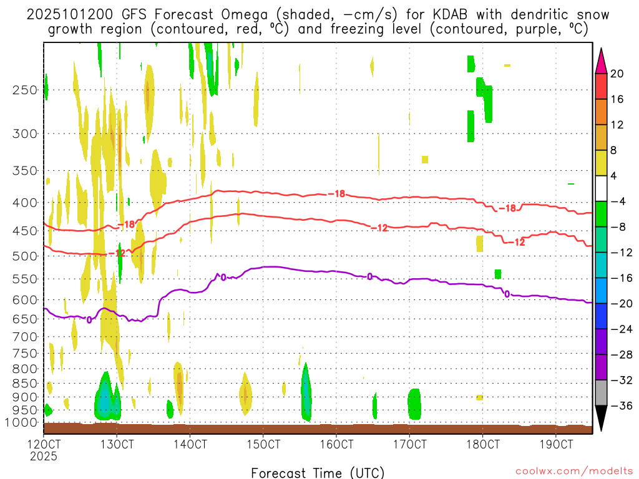The height and width of the screenshot is (479, 639).
Task: Click the 650 pressure level label
Action: coord(25,319)
